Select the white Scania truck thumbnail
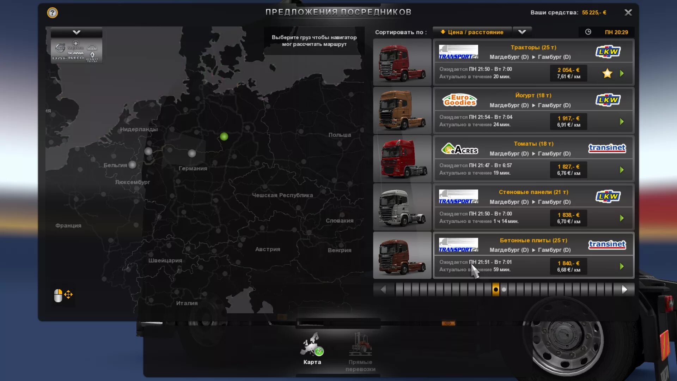677x381 pixels. (402, 207)
